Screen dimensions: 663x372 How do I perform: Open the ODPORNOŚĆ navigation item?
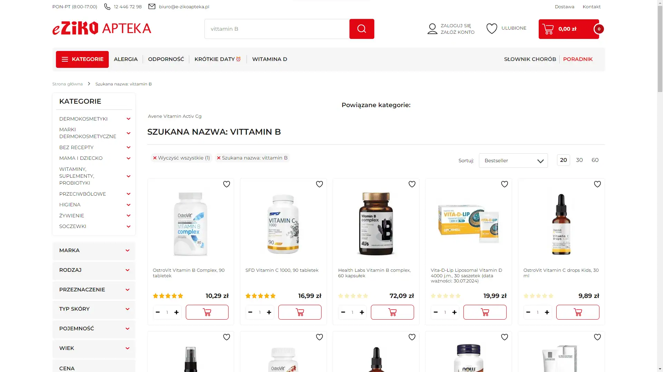tap(166, 59)
